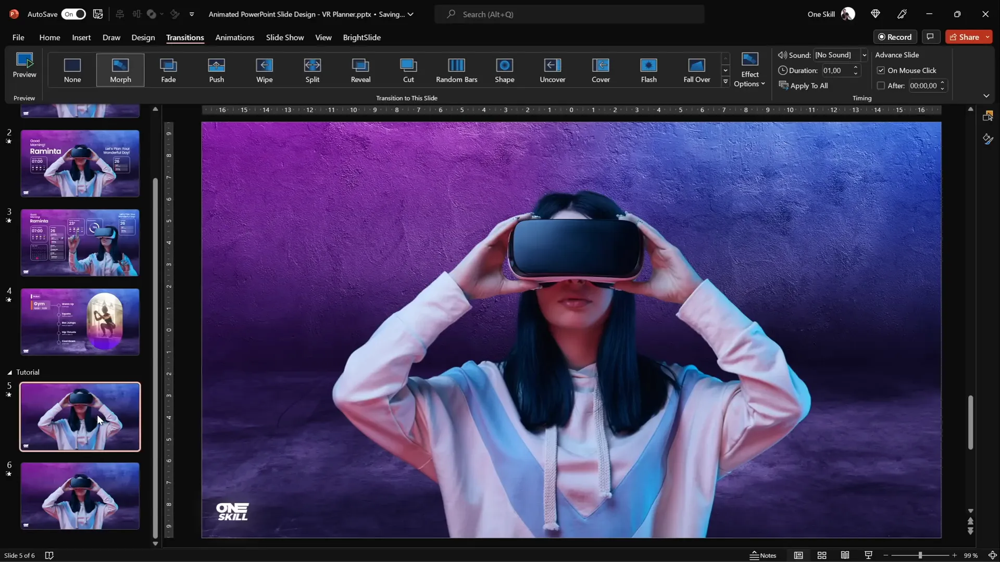This screenshot has height=562, width=1000.
Task: Click One Skill account profile
Action: point(831,14)
